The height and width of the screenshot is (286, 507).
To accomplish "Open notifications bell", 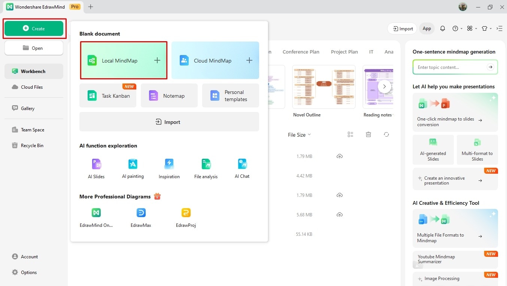I will pos(443,28).
